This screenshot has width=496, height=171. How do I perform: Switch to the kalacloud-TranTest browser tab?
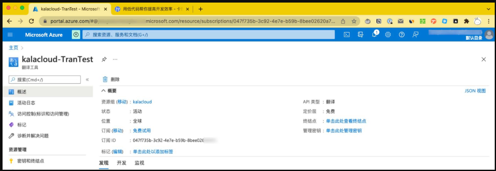pos(70,9)
